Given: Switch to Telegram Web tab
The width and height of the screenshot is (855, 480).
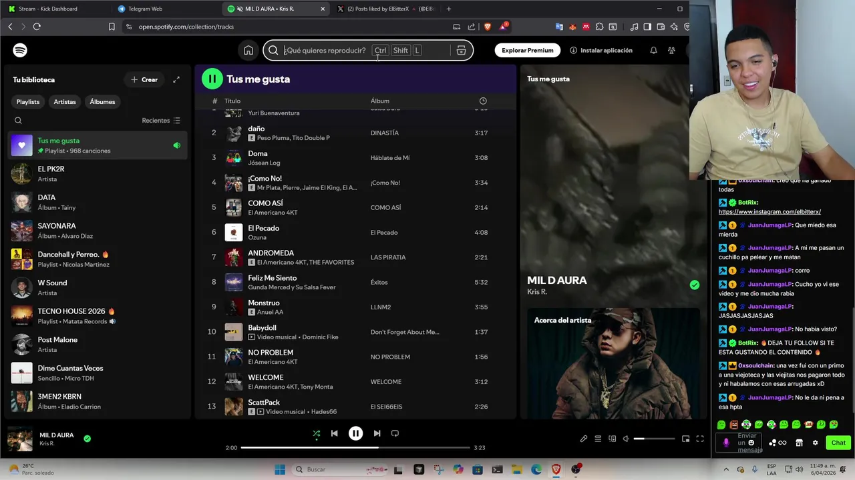Looking at the screenshot, I should click(166, 9).
